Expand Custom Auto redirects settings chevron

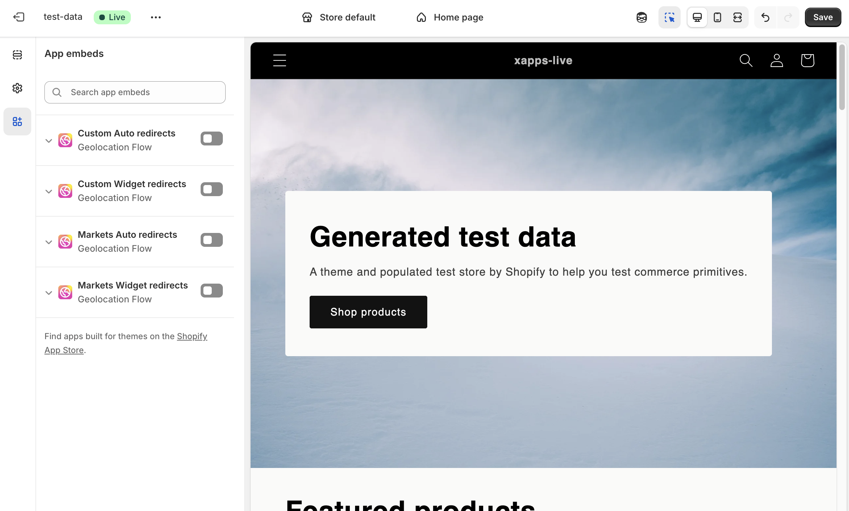(49, 141)
